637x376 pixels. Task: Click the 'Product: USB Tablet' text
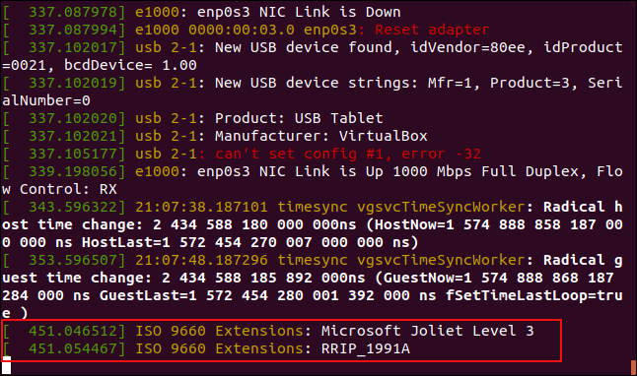click(x=299, y=118)
